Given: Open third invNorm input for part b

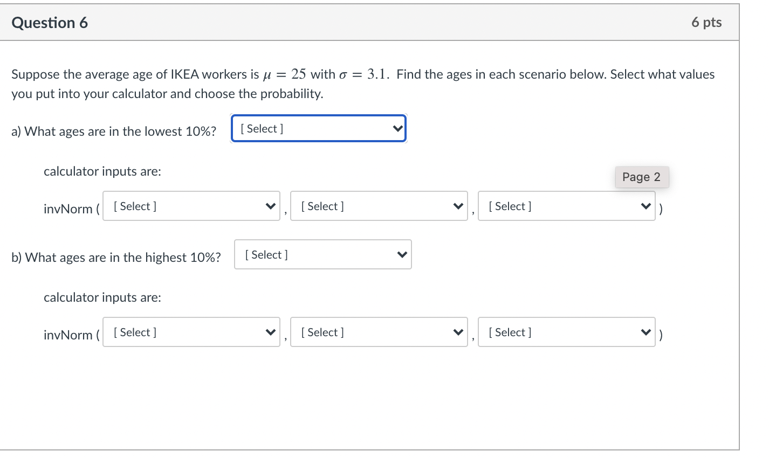Looking at the screenshot, I should click(566, 332).
